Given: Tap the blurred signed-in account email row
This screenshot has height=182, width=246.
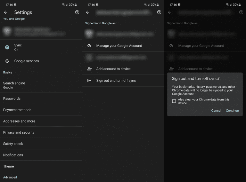Looking at the screenshot, I should point(123,34).
